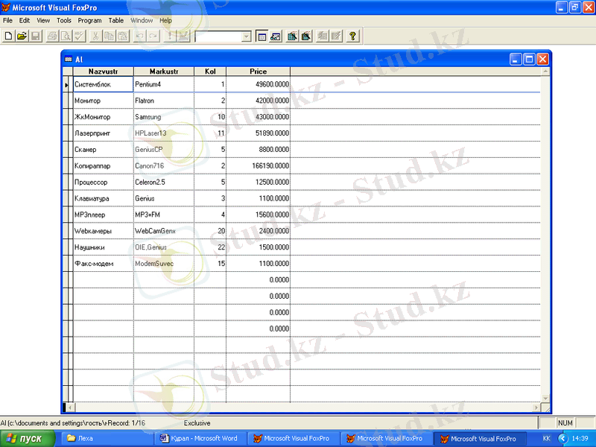Open the Program menu
This screenshot has width=596, height=447.
(89, 21)
